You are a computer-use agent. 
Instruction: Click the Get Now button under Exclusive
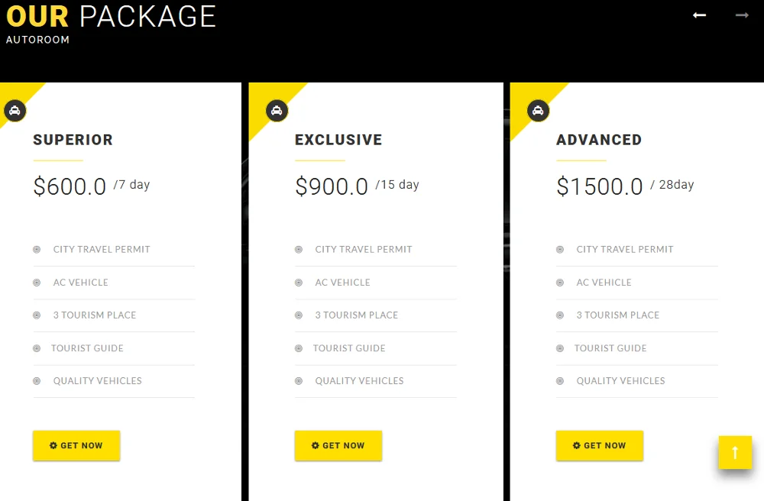338,445
